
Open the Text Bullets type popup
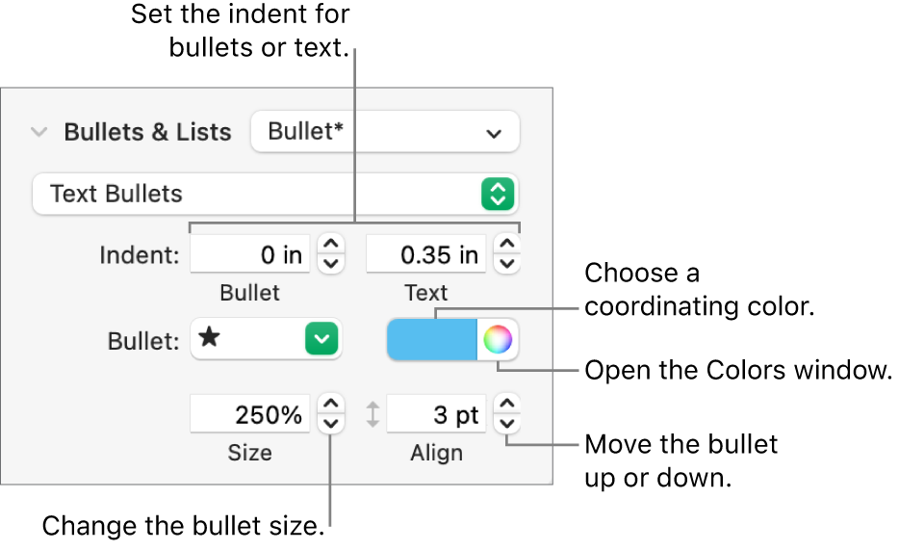pyautogui.click(x=274, y=194)
